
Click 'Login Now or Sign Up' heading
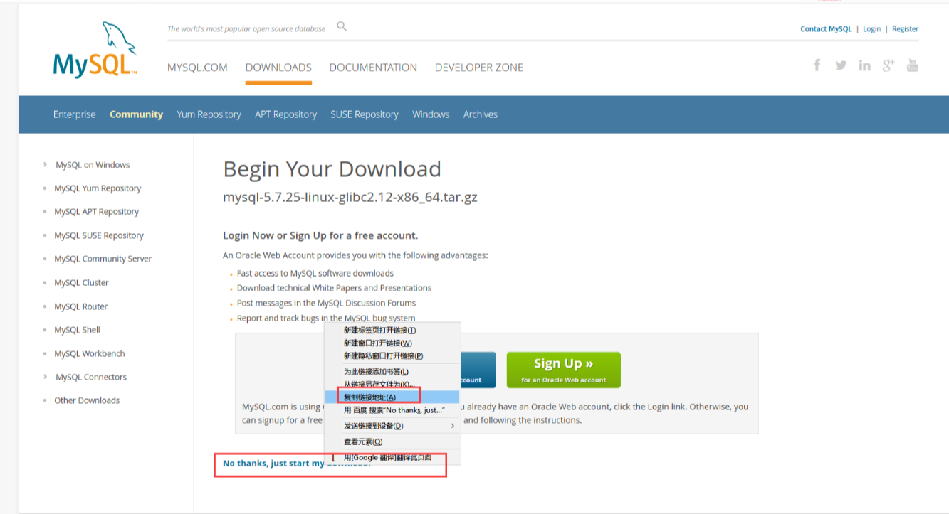point(320,235)
